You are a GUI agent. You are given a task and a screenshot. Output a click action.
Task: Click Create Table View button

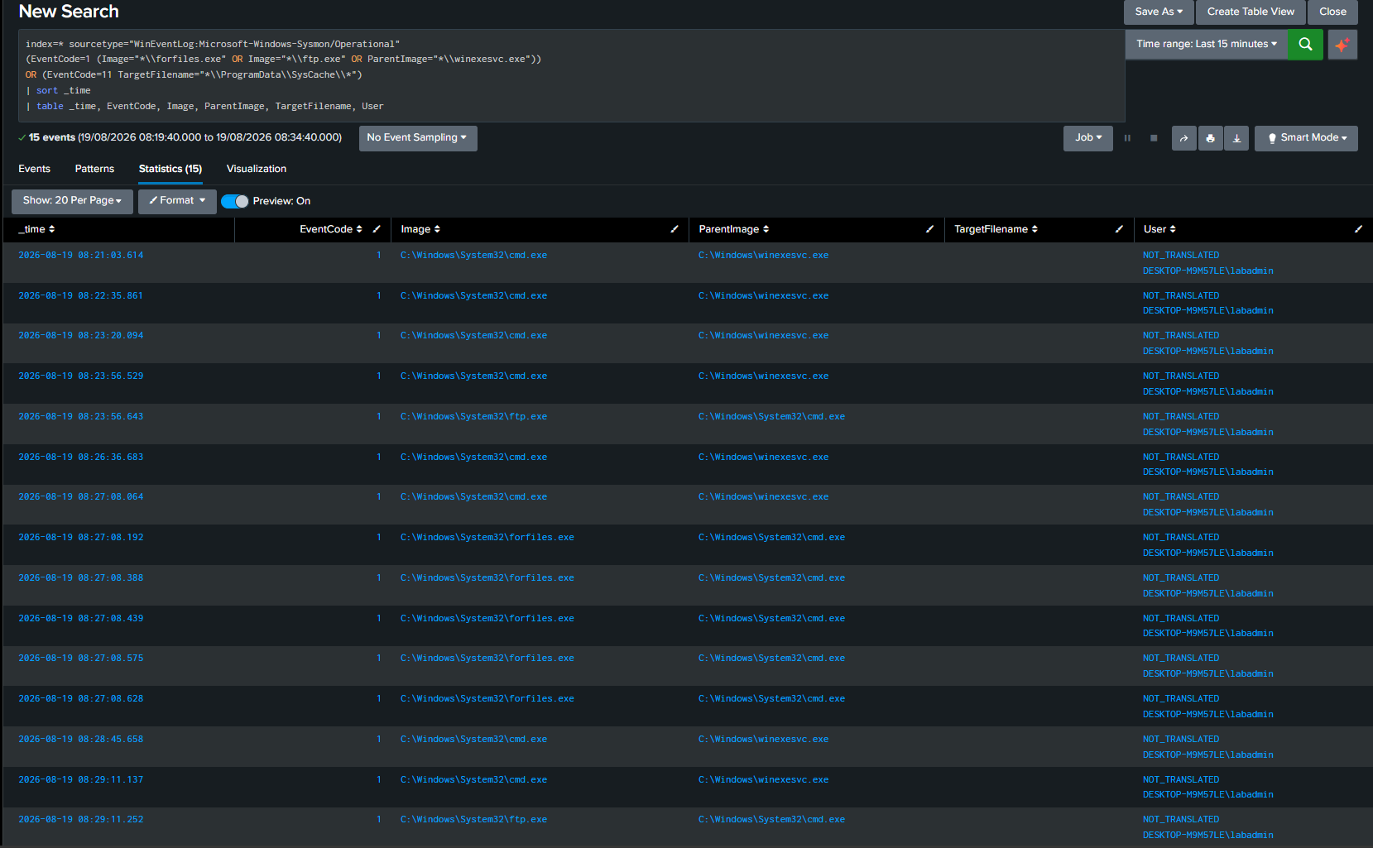click(1251, 12)
